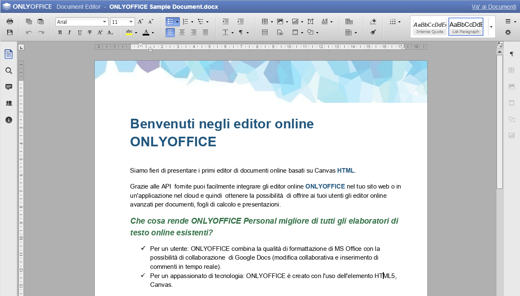This screenshot has height=296, width=520.
Task: Toggle italic formatting
Action: coord(70,32)
